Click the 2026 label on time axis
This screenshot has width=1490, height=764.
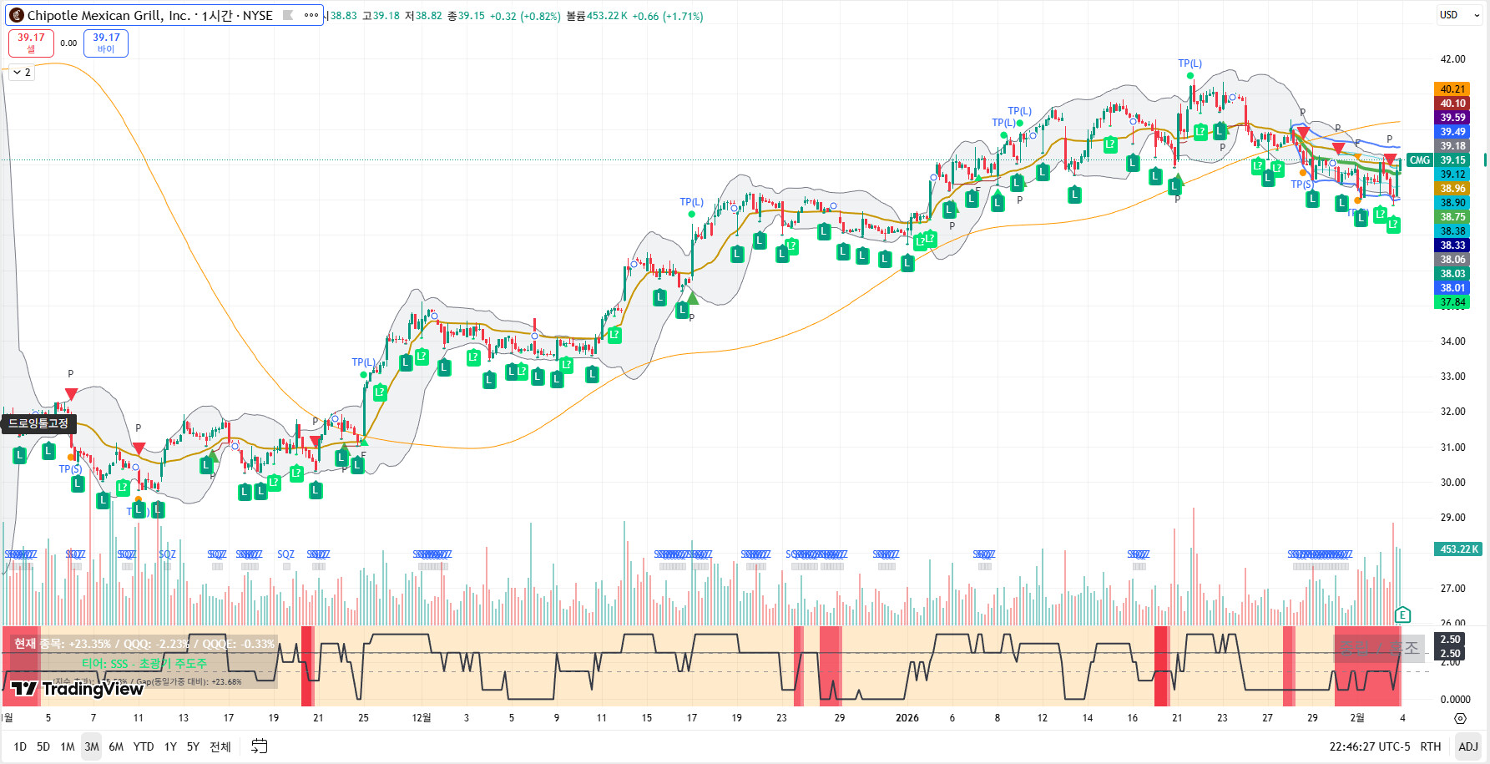[907, 718]
